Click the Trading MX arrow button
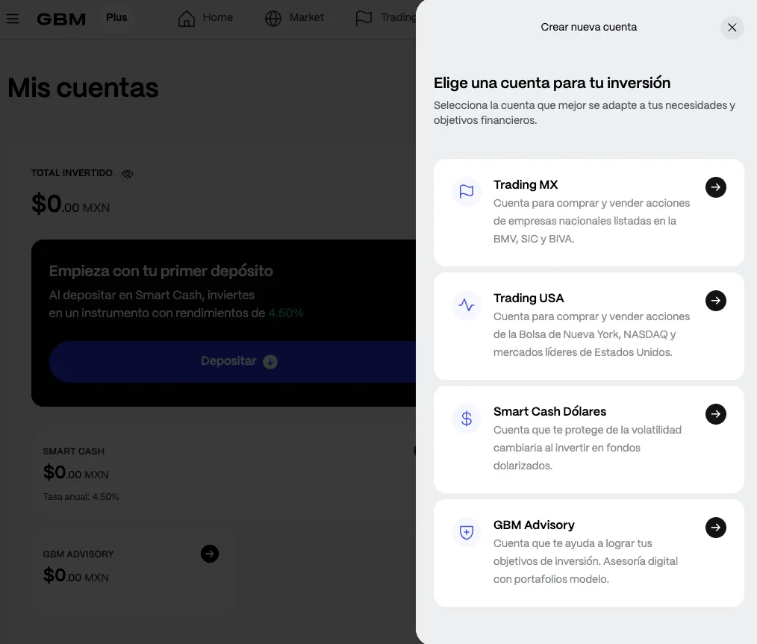 [x=715, y=187]
